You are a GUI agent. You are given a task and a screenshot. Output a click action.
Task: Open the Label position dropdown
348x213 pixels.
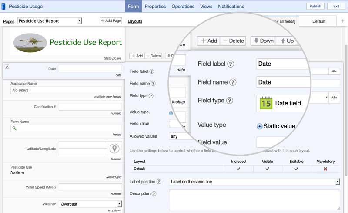click(x=254, y=182)
